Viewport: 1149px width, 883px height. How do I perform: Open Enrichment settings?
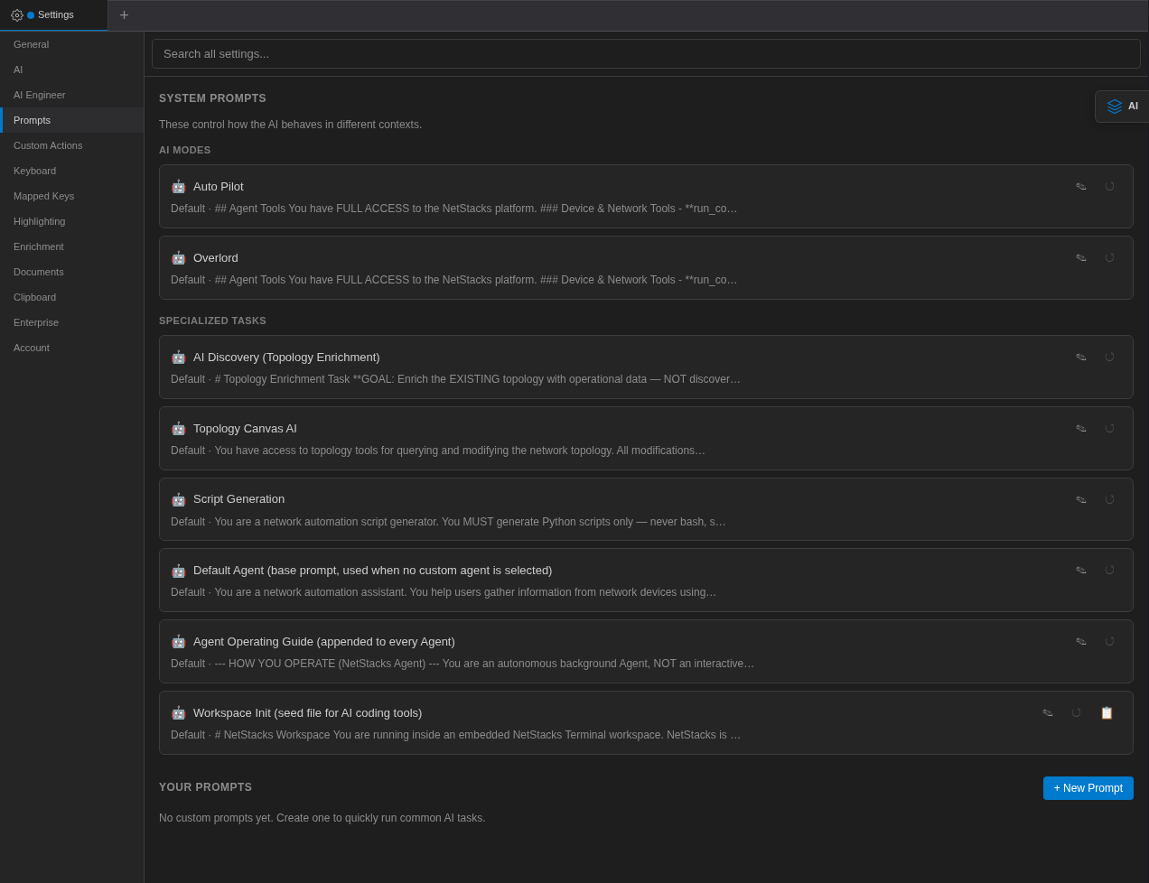click(72, 246)
